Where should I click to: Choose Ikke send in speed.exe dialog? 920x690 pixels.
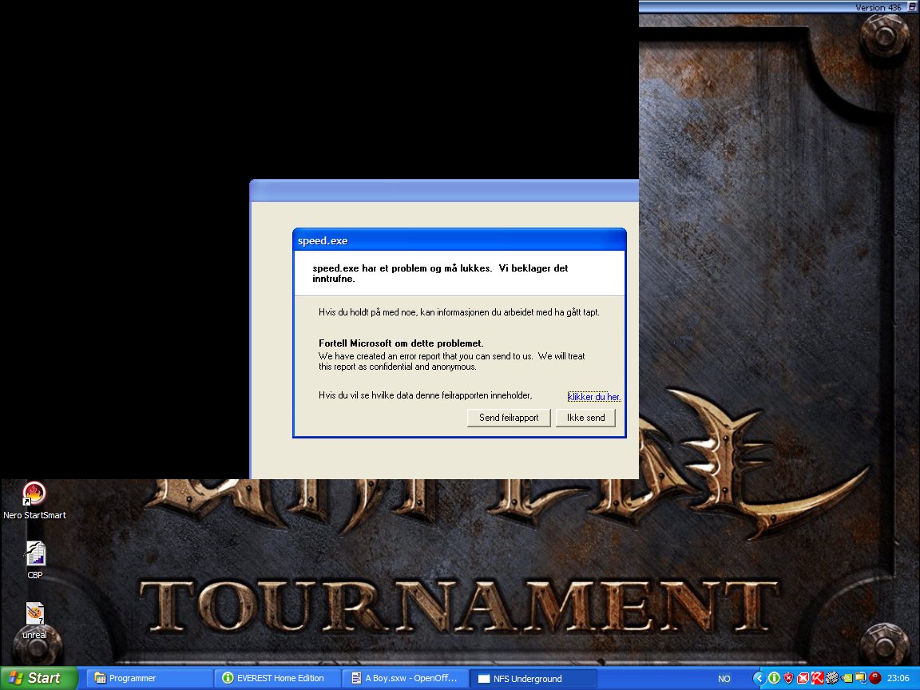[585, 418]
